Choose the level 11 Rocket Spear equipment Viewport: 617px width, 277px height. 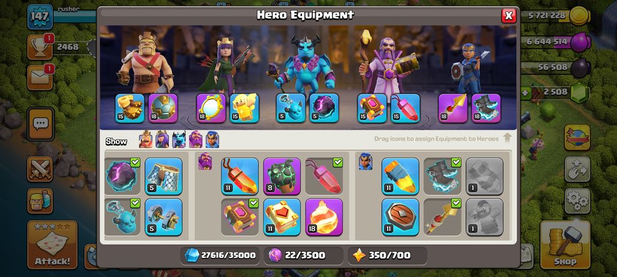[x=400, y=176]
